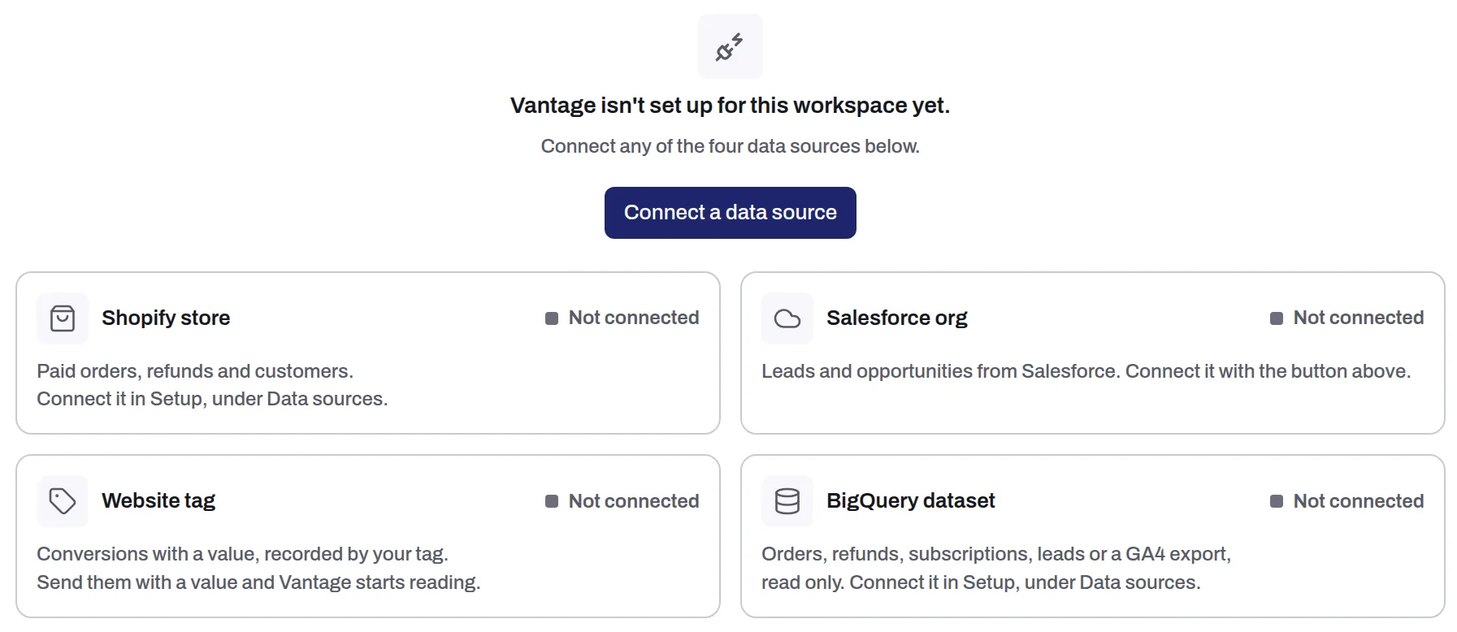Click the plug icon above the heading
Image resolution: width=1457 pixels, height=632 pixels.
(730, 47)
